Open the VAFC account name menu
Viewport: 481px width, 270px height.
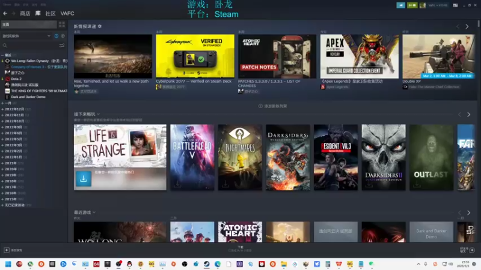tap(438, 5)
